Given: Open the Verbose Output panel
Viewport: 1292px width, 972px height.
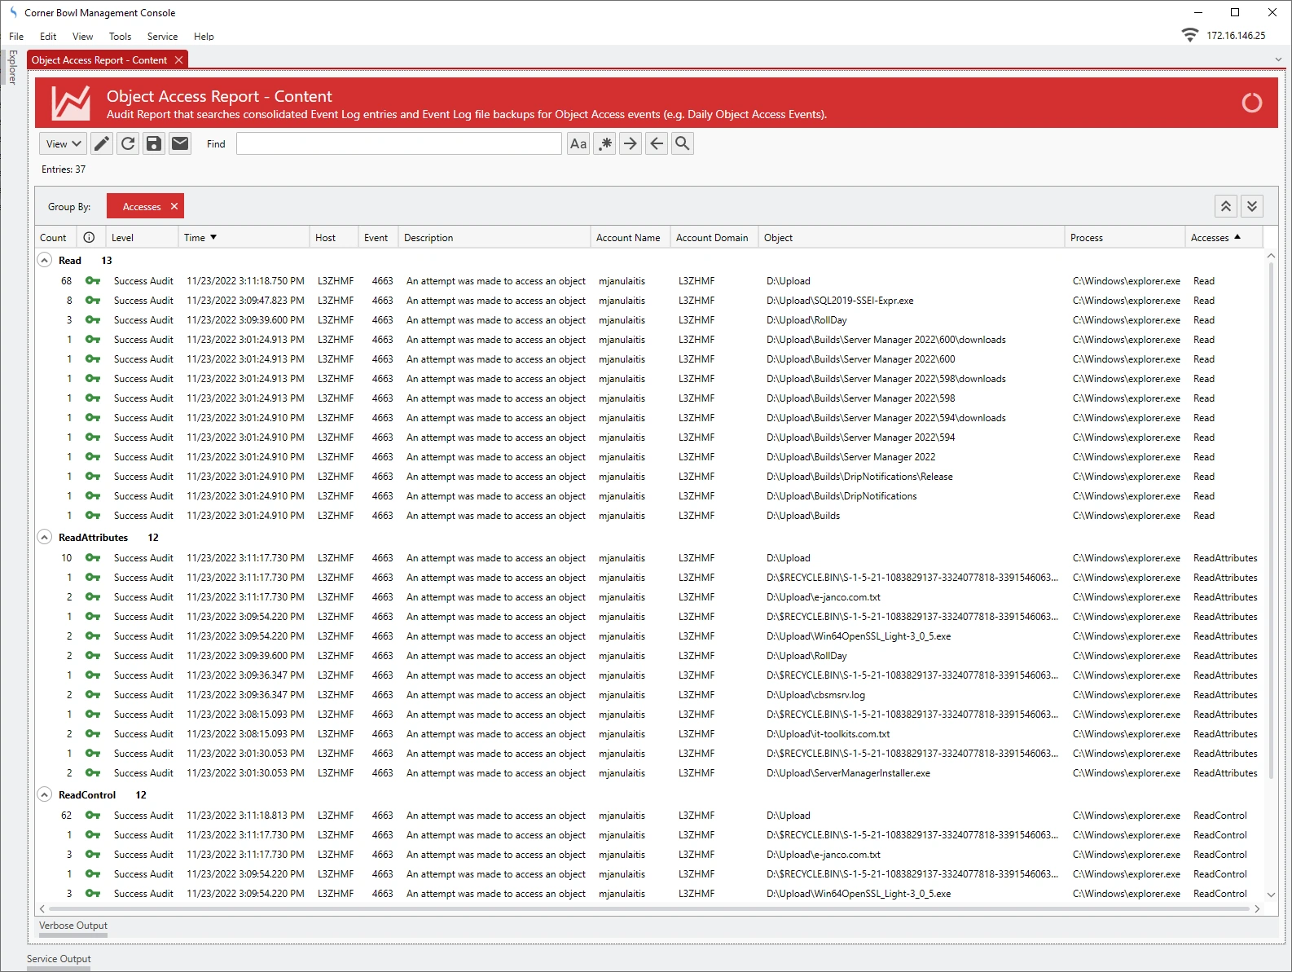Looking at the screenshot, I should point(73,926).
